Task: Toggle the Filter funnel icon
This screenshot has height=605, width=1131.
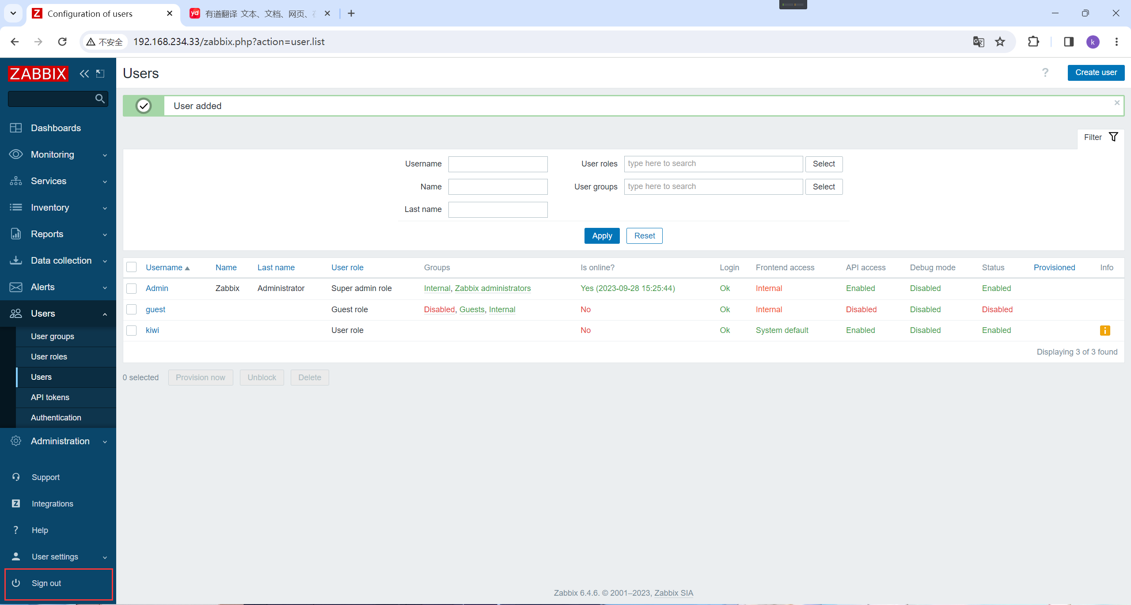Action: (x=1114, y=137)
